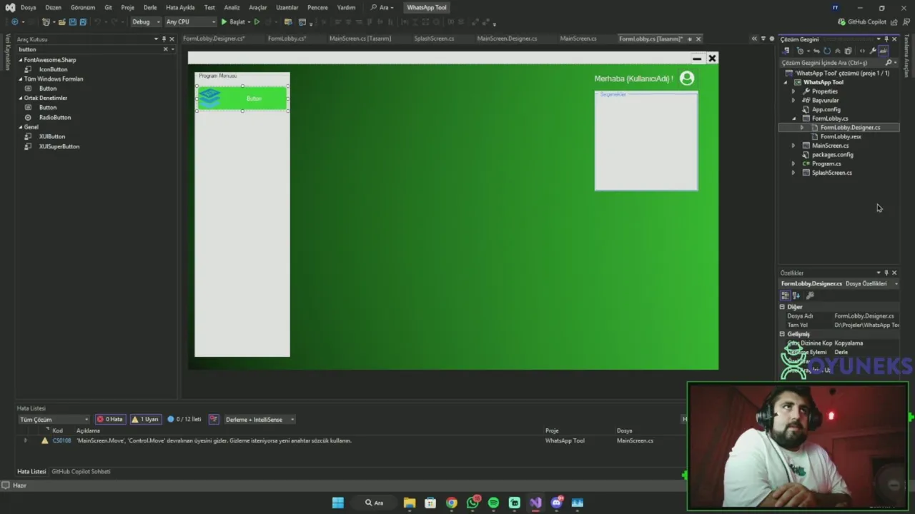
Task: Collapse the FontAwesome.Sharp toolbox group
Action: (21, 60)
